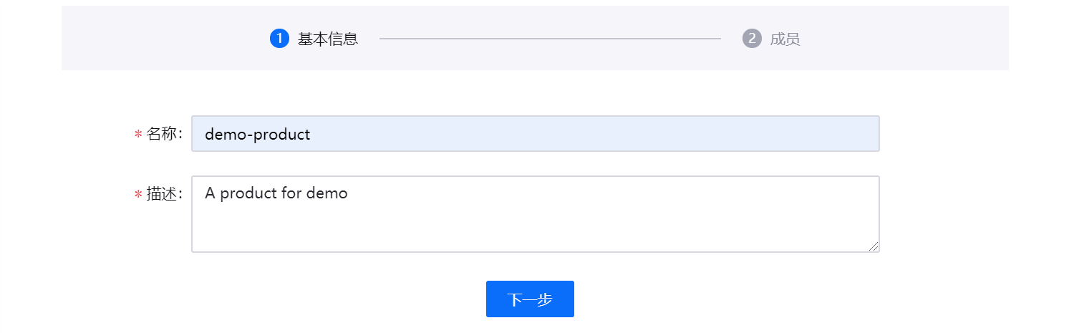Image resolution: width=1069 pixels, height=333 pixels.
Task: Click the word "demo" ending the description text
Action: pyautogui.click(x=326, y=193)
